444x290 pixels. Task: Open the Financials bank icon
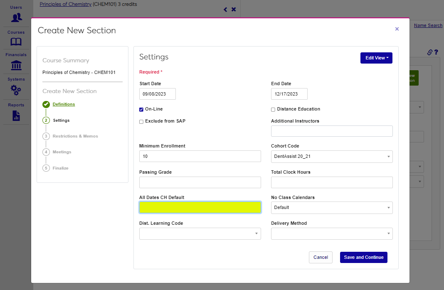[16, 65]
